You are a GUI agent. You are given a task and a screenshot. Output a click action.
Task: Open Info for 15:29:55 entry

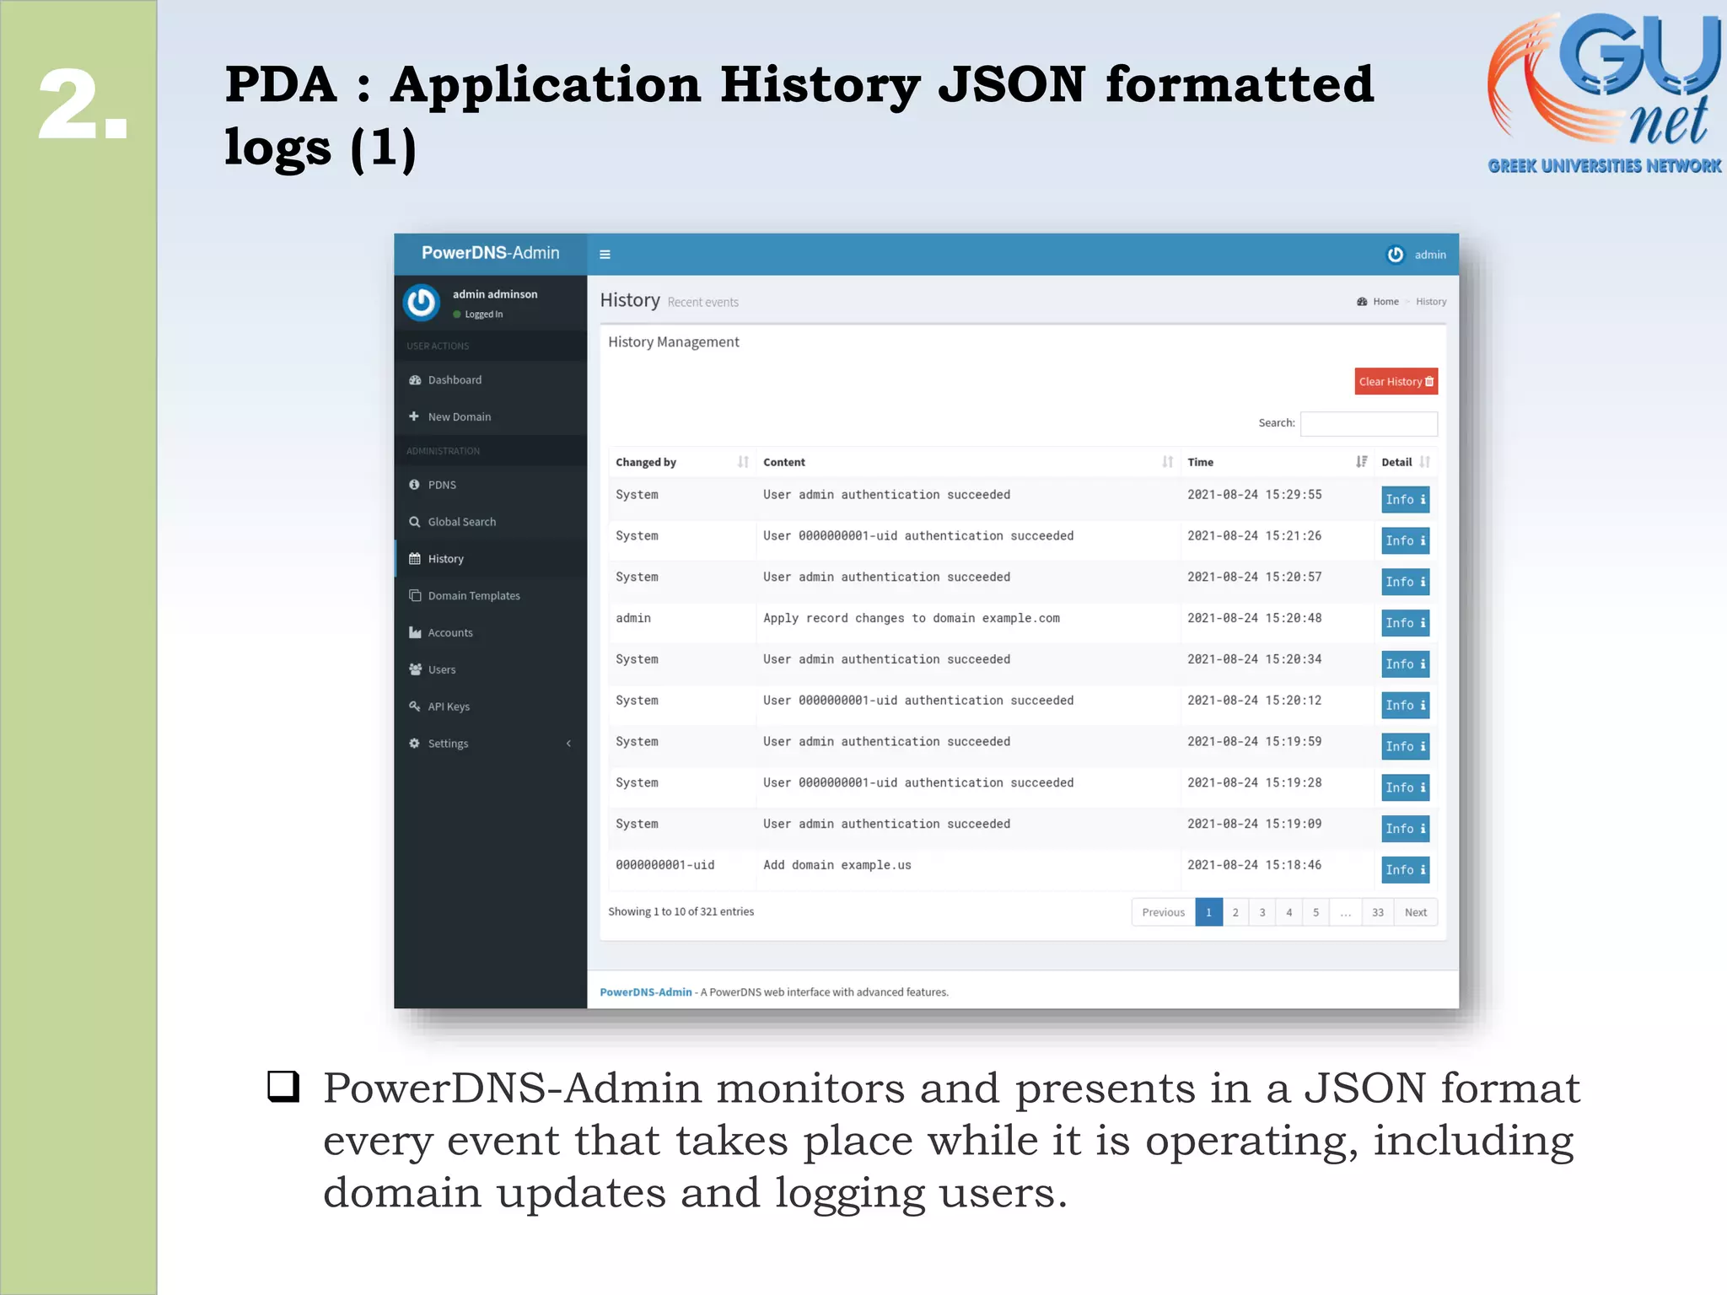(x=1406, y=499)
